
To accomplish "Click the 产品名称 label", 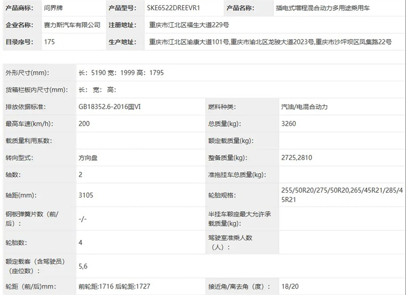I will pos(240,8).
